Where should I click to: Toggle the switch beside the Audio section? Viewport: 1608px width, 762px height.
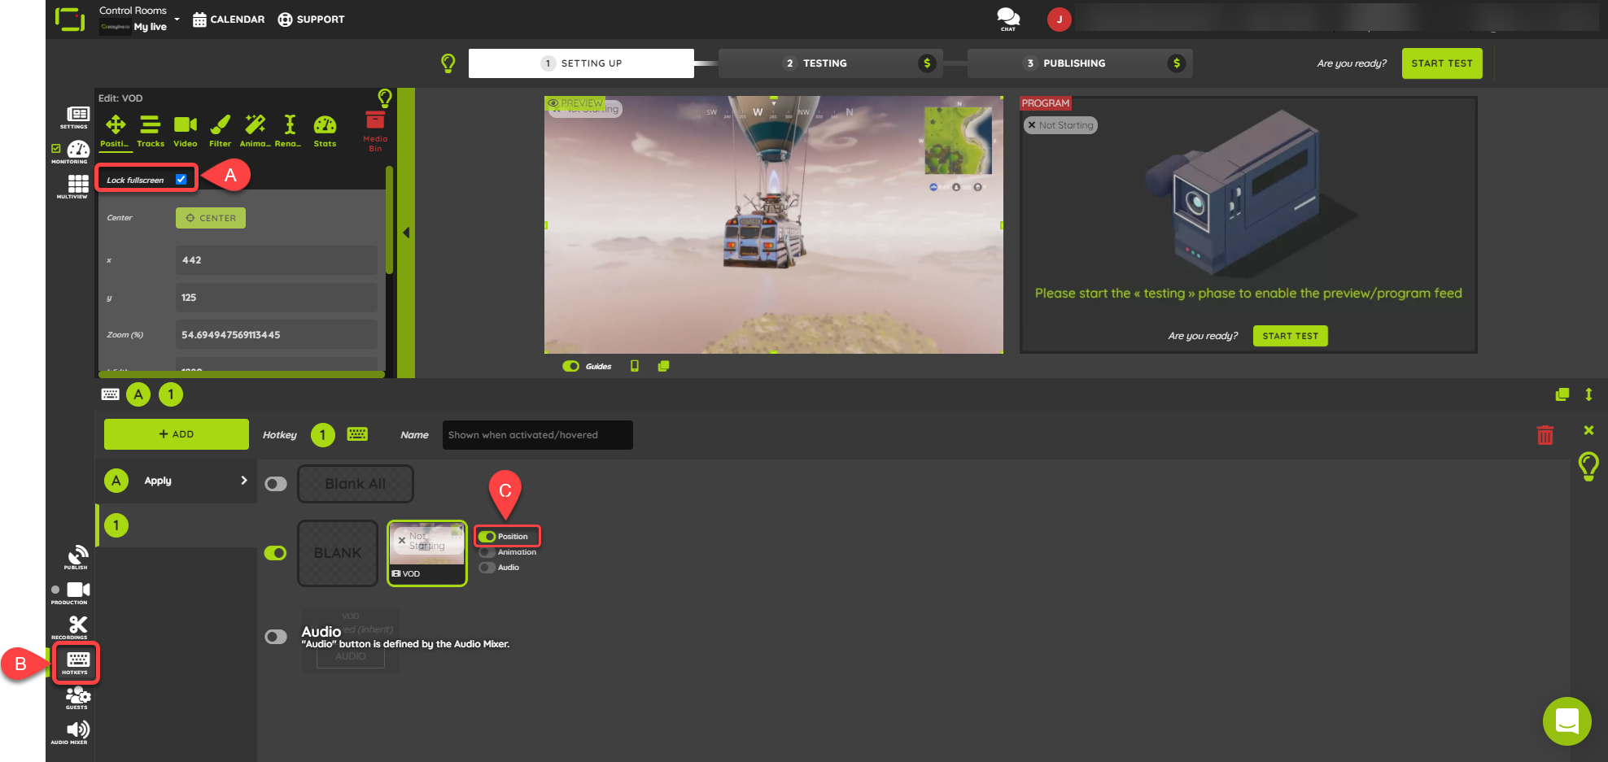point(276,637)
